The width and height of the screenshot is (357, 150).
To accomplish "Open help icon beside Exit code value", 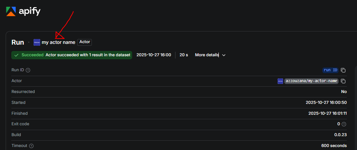I will [x=344, y=124].
